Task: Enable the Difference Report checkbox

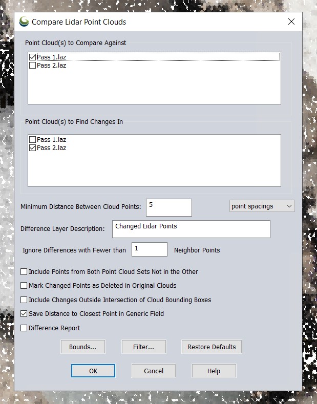Action: point(24,328)
